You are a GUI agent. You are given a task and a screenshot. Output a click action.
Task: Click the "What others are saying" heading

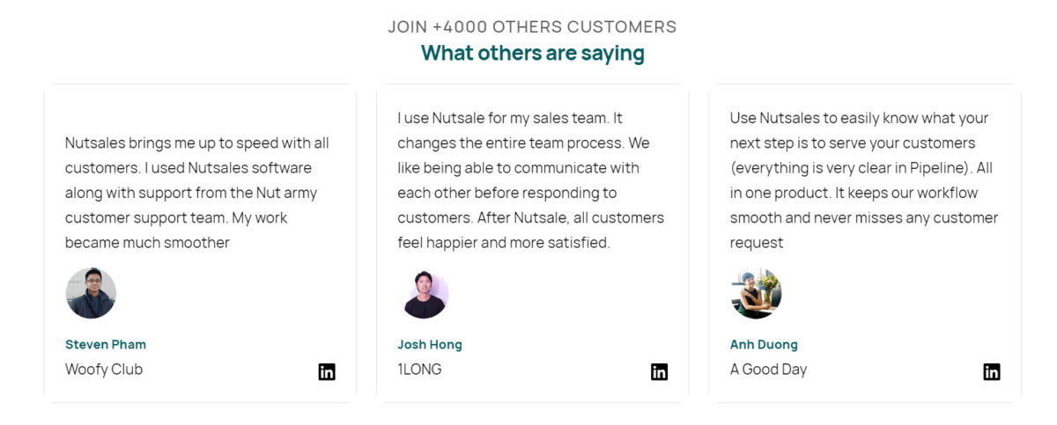[532, 53]
